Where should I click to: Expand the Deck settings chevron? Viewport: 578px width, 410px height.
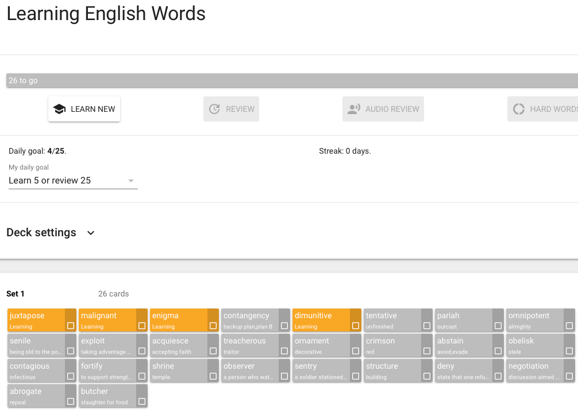click(x=91, y=233)
